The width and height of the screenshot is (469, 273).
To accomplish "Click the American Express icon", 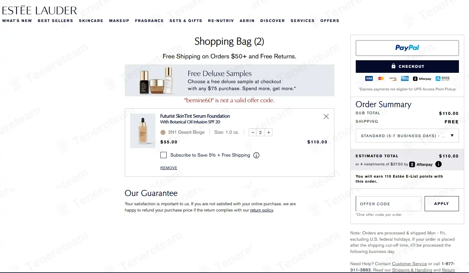I will (x=405, y=78).
